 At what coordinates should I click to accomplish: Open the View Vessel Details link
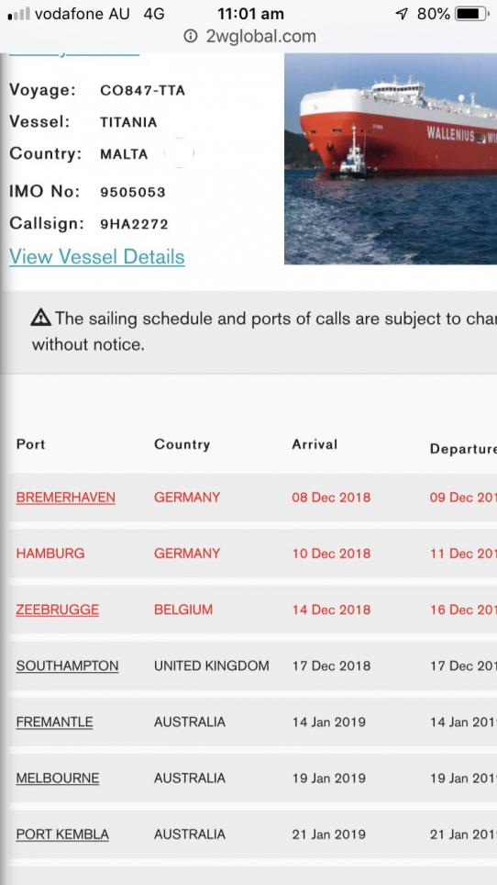point(97,257)
